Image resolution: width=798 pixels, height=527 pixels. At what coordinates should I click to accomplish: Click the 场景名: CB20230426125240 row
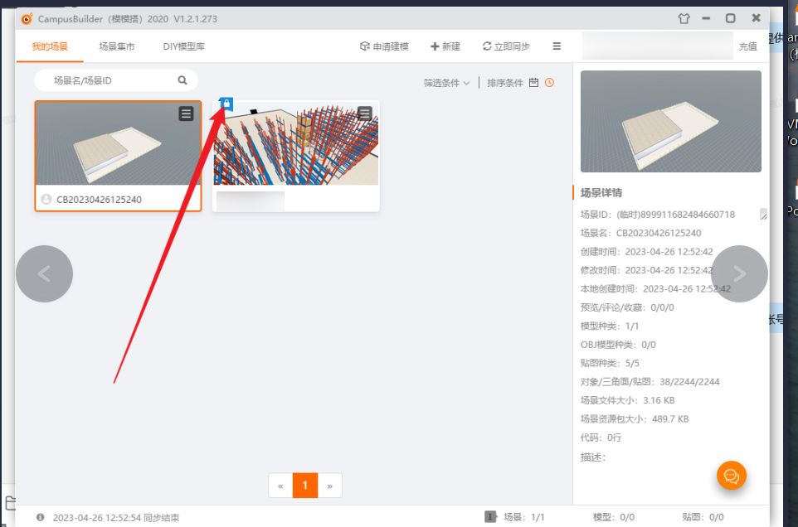[640, 234]
